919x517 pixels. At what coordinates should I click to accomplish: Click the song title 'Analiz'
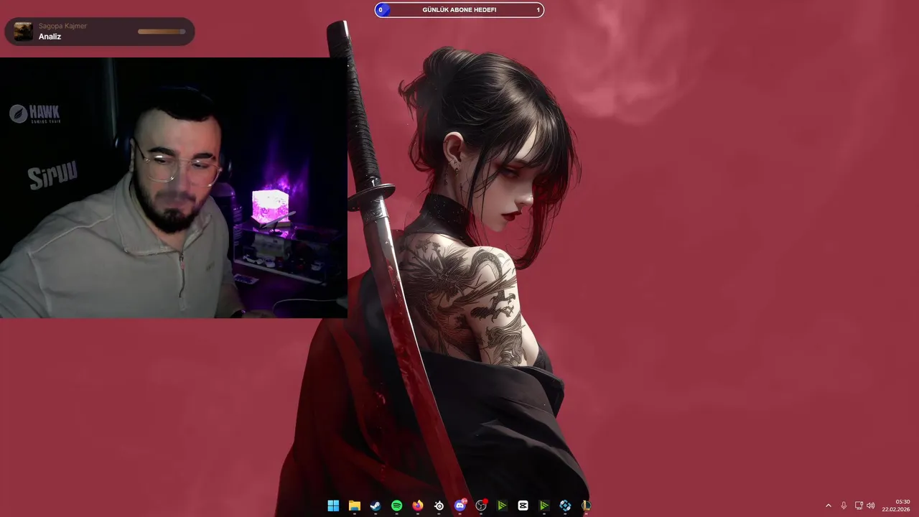[x=50, y=37]
